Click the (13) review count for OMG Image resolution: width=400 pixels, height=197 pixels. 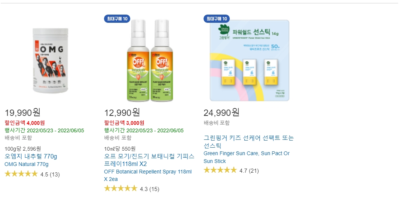pos(55,175)
